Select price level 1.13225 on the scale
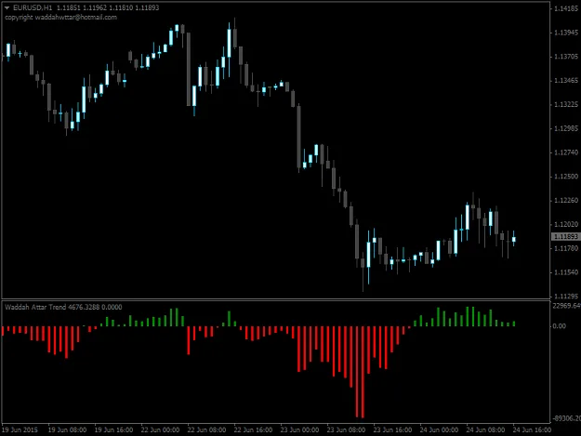Viewport: 581px width, 436px height. coord(566,104)
